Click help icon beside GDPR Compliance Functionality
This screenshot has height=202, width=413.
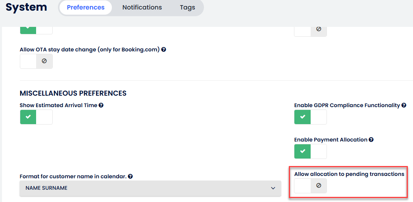tap(404, 106)
